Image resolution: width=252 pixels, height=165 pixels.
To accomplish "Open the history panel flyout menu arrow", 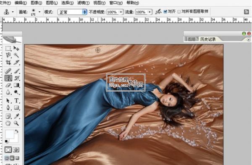I will click(249, 39).
